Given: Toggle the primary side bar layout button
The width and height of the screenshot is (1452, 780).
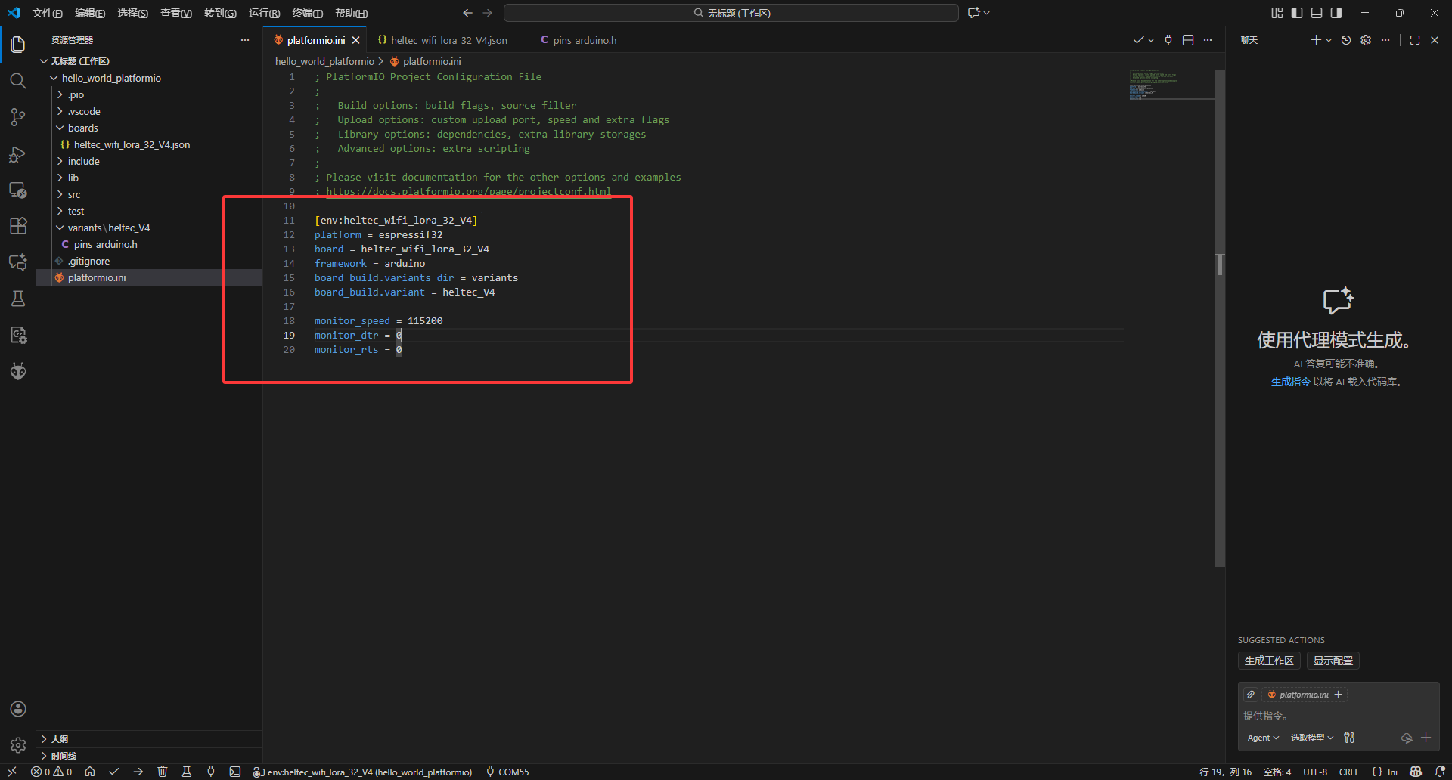Looking at the screenshot, I should pos(1297,13).
